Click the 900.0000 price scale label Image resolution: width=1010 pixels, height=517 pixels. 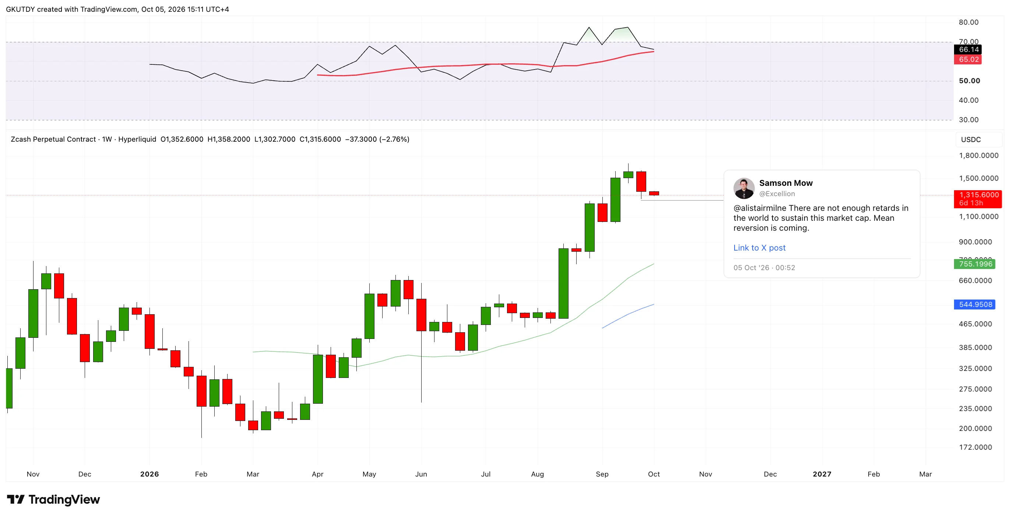coord(975,242)
